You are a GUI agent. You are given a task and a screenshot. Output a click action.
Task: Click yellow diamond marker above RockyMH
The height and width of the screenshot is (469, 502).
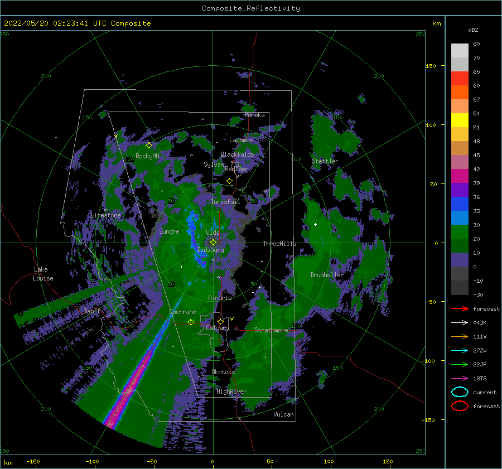tap(149, 146)
